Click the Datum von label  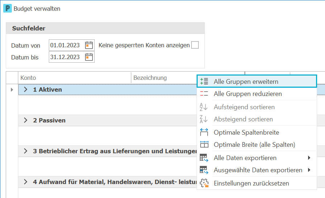pyautogui.click(x=26, y=45)
